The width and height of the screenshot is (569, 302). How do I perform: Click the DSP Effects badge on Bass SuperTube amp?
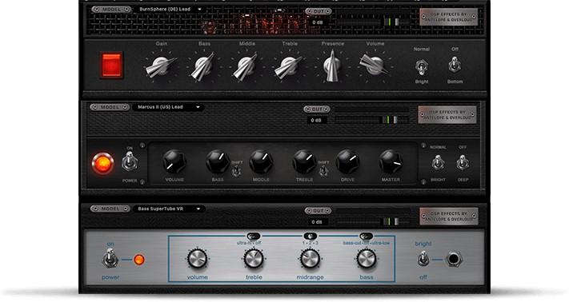(x=449, y=217)
